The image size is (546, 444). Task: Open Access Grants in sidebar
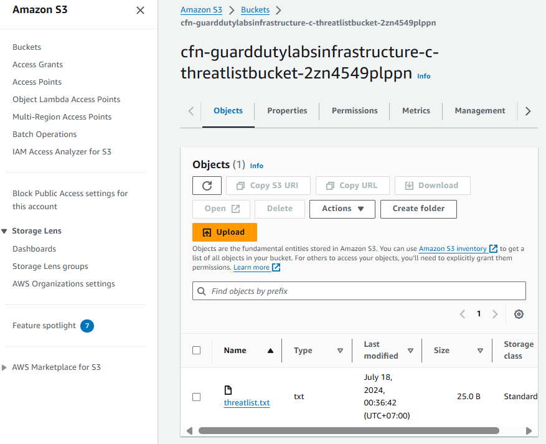pyautogui.click(x=37, y=64)
